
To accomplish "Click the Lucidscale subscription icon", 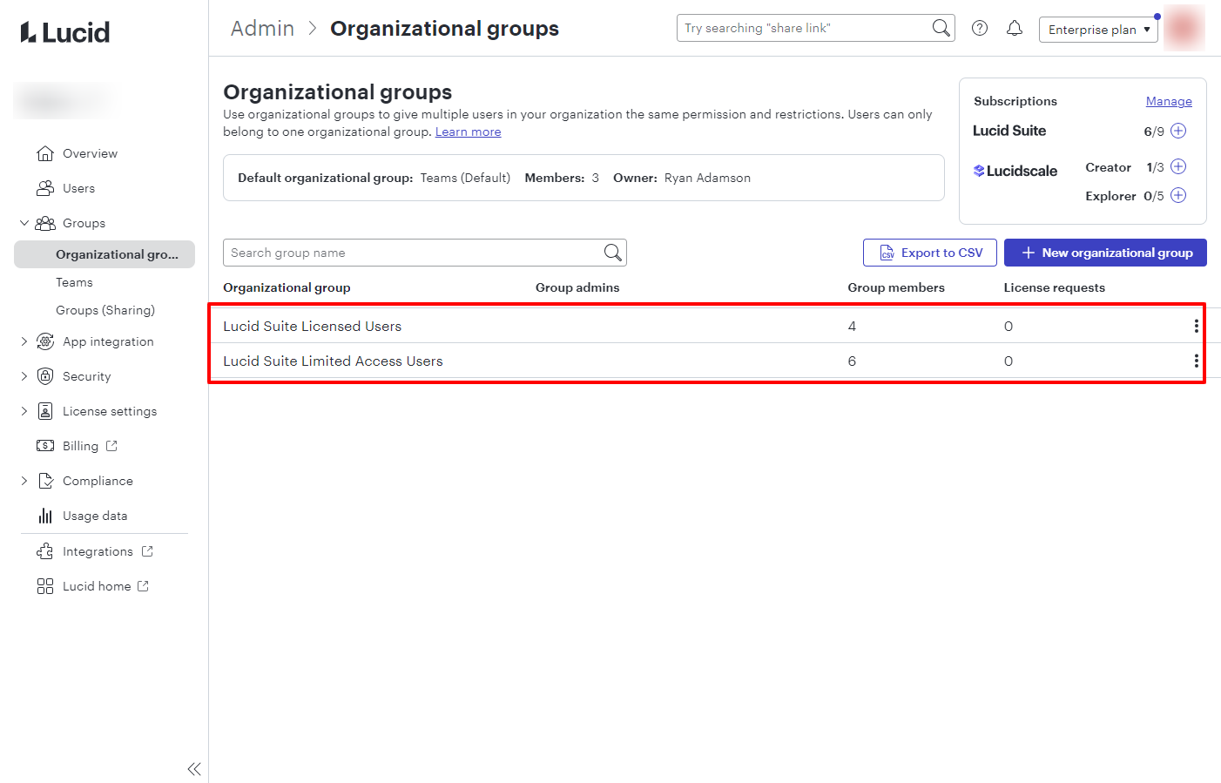I will [981, 171].
